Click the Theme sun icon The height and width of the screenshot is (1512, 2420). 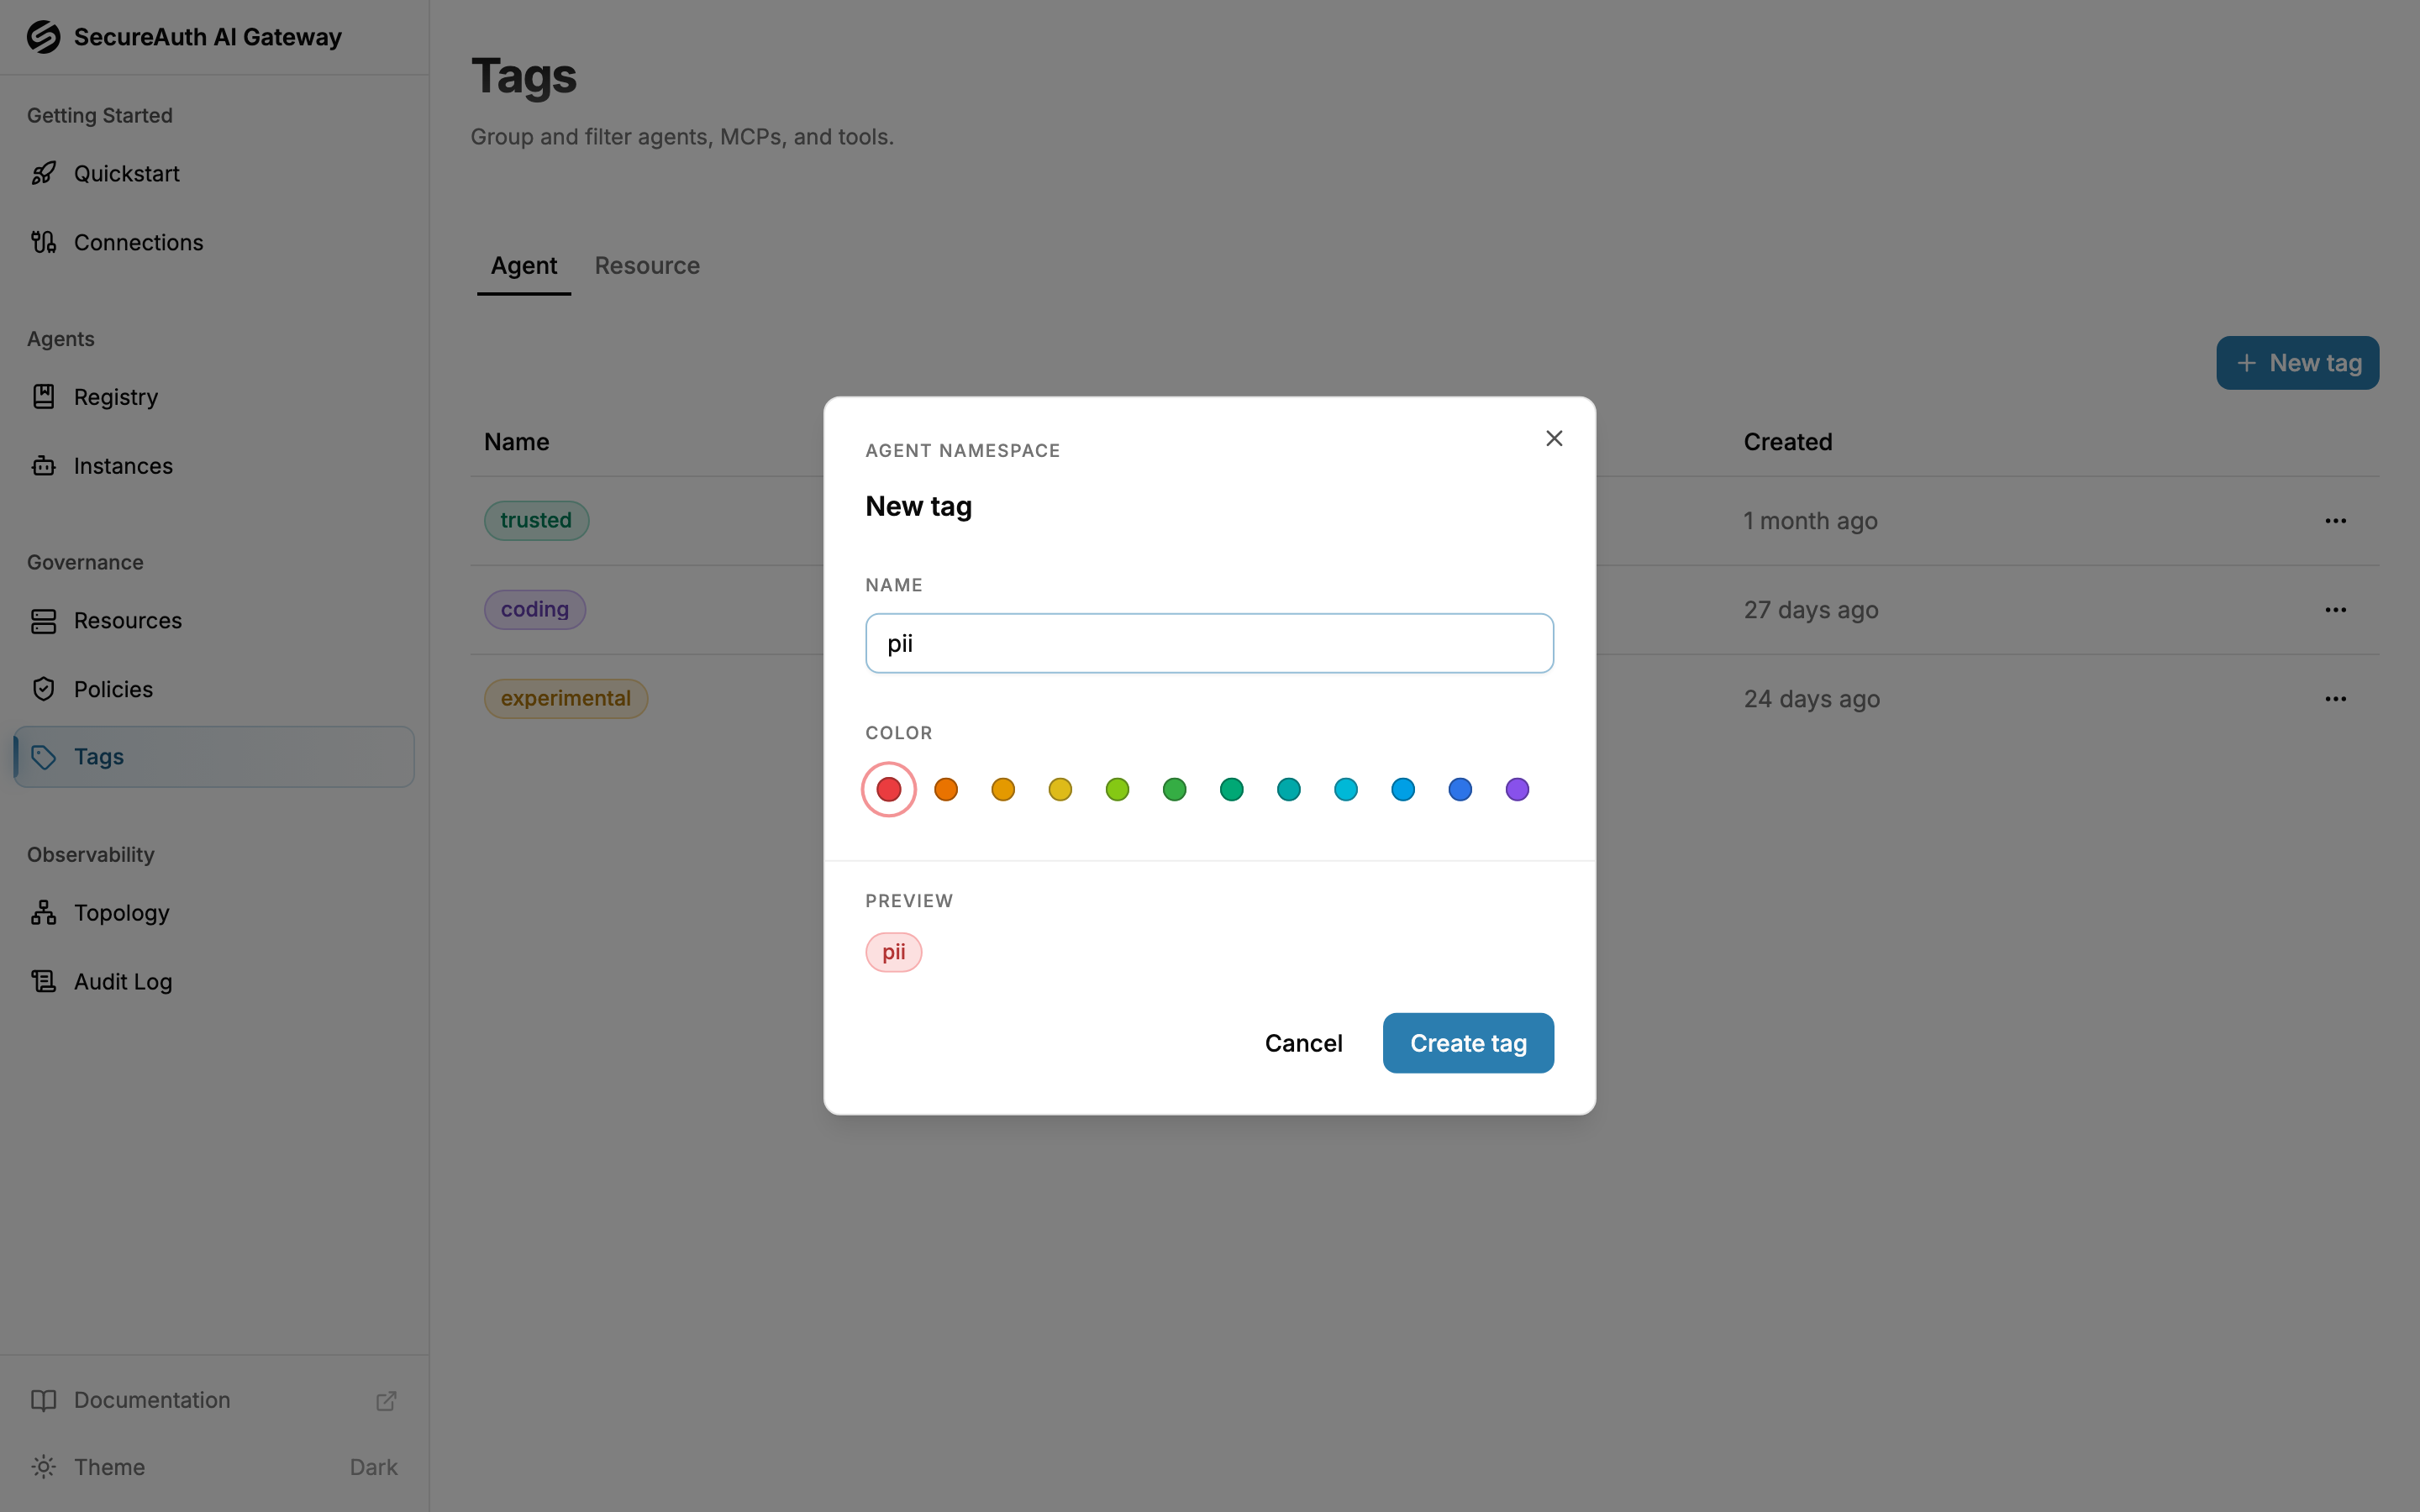(x=43, y=1467)
